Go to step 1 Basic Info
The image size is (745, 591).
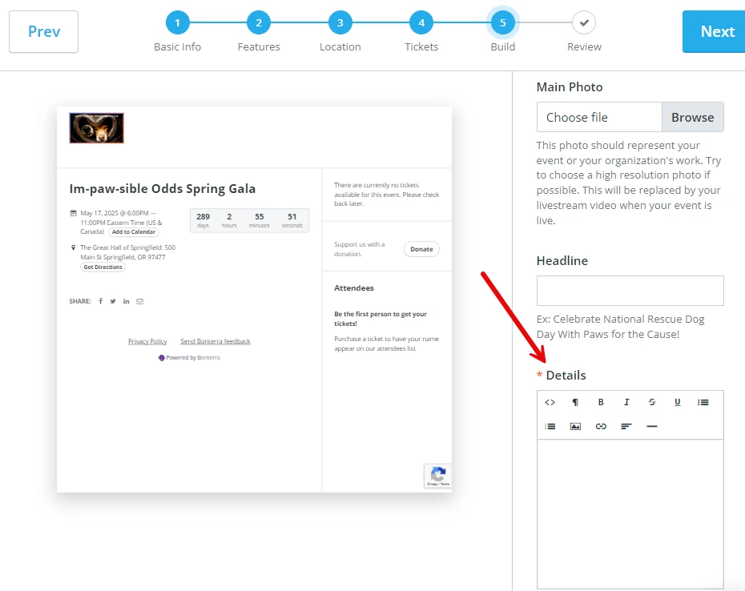point(177,22)
